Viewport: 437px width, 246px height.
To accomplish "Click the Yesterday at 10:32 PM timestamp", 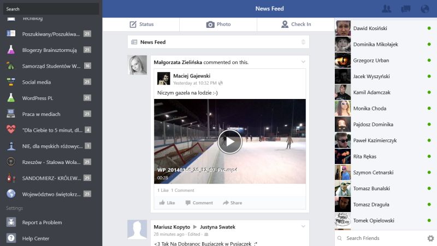I will [195, 83].
